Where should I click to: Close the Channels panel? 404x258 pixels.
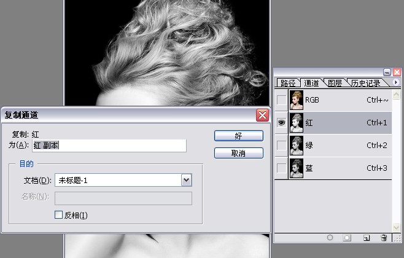point(397,72)
